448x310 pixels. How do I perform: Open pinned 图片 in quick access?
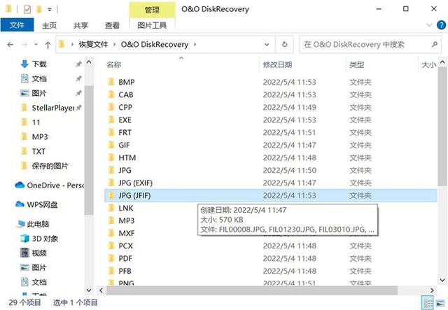point(39,93)
